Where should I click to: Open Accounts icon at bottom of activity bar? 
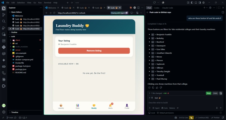tap(4, 105)
